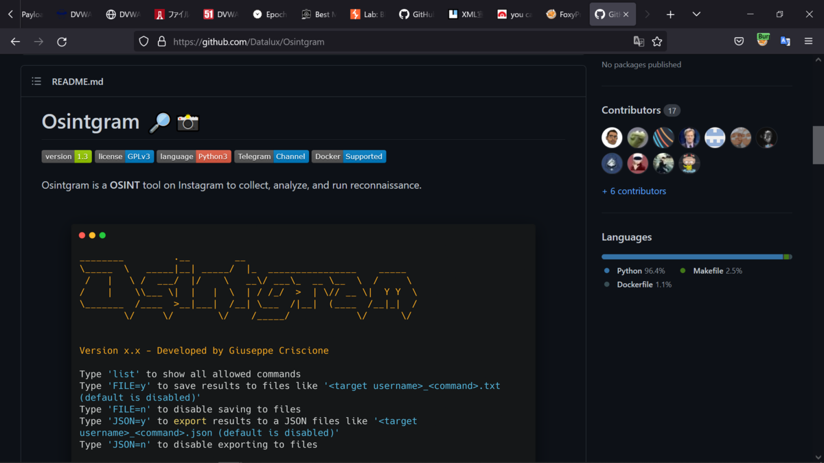
Task: Switch to the Best M tab
Action: [x=319, y=14]
